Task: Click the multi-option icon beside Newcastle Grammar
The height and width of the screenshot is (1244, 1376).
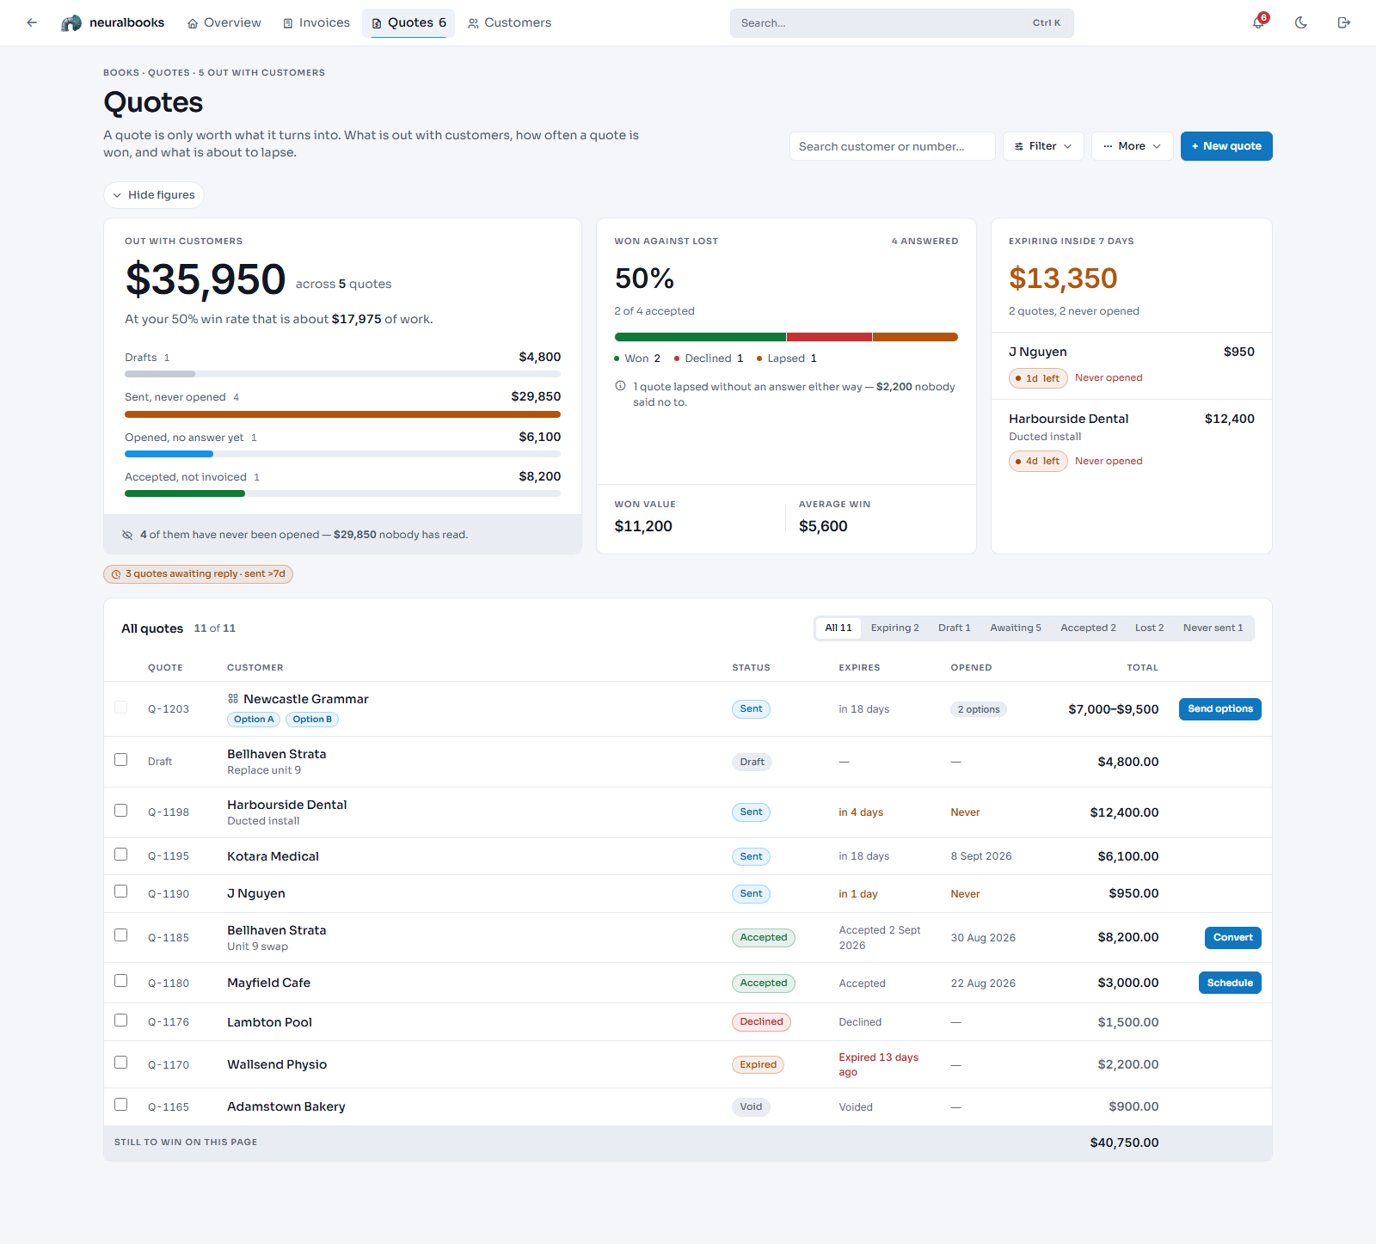Action: point(233,699)
